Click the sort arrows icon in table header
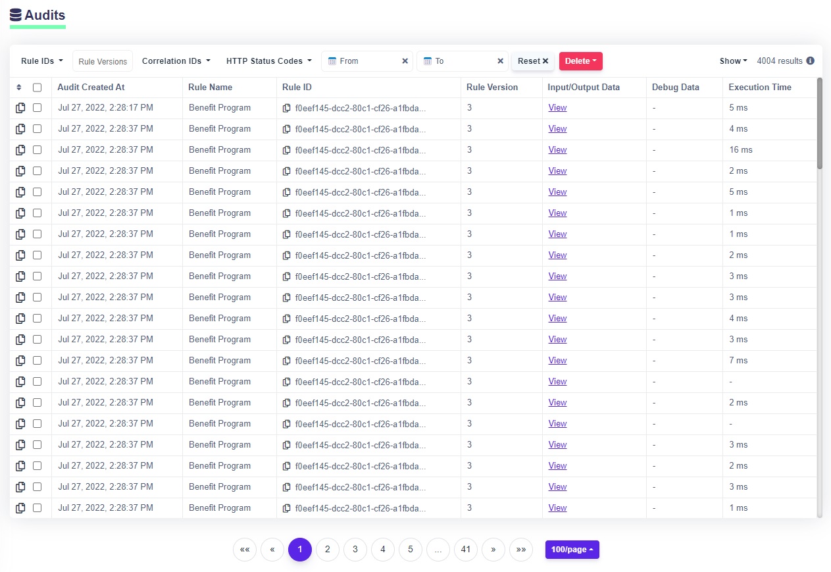This screenshot has width=831, height=572. click(x=19, y=87)
